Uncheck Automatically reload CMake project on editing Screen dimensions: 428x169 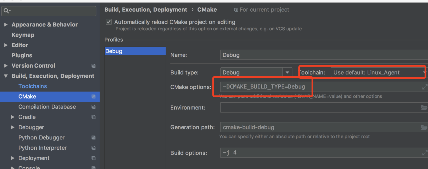click(109, 22)
